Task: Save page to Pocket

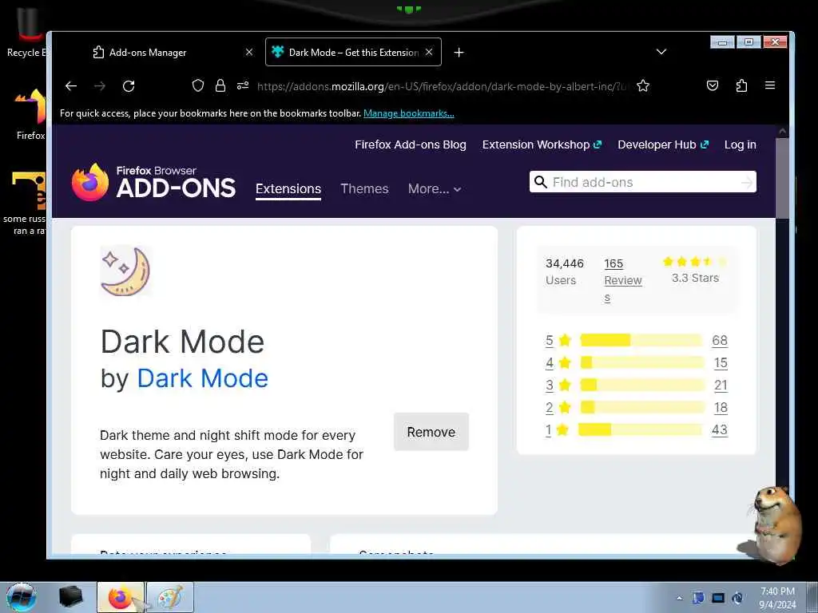Action: click(712, 85)
